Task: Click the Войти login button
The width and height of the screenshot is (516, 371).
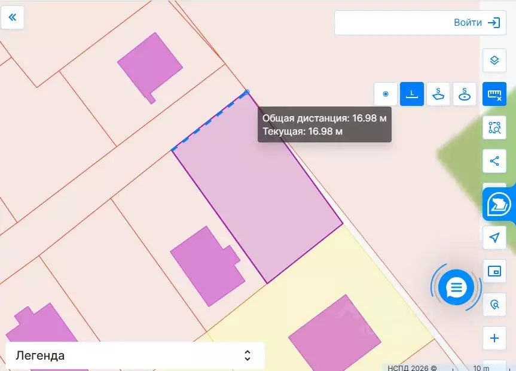Action: (476, 23)
